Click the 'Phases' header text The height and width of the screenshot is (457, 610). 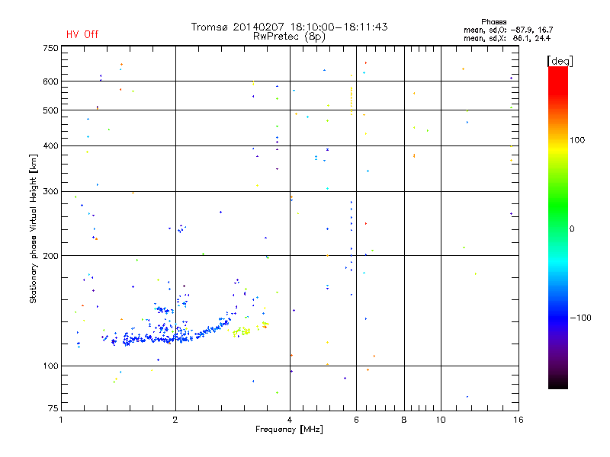(x=493, y=22)
